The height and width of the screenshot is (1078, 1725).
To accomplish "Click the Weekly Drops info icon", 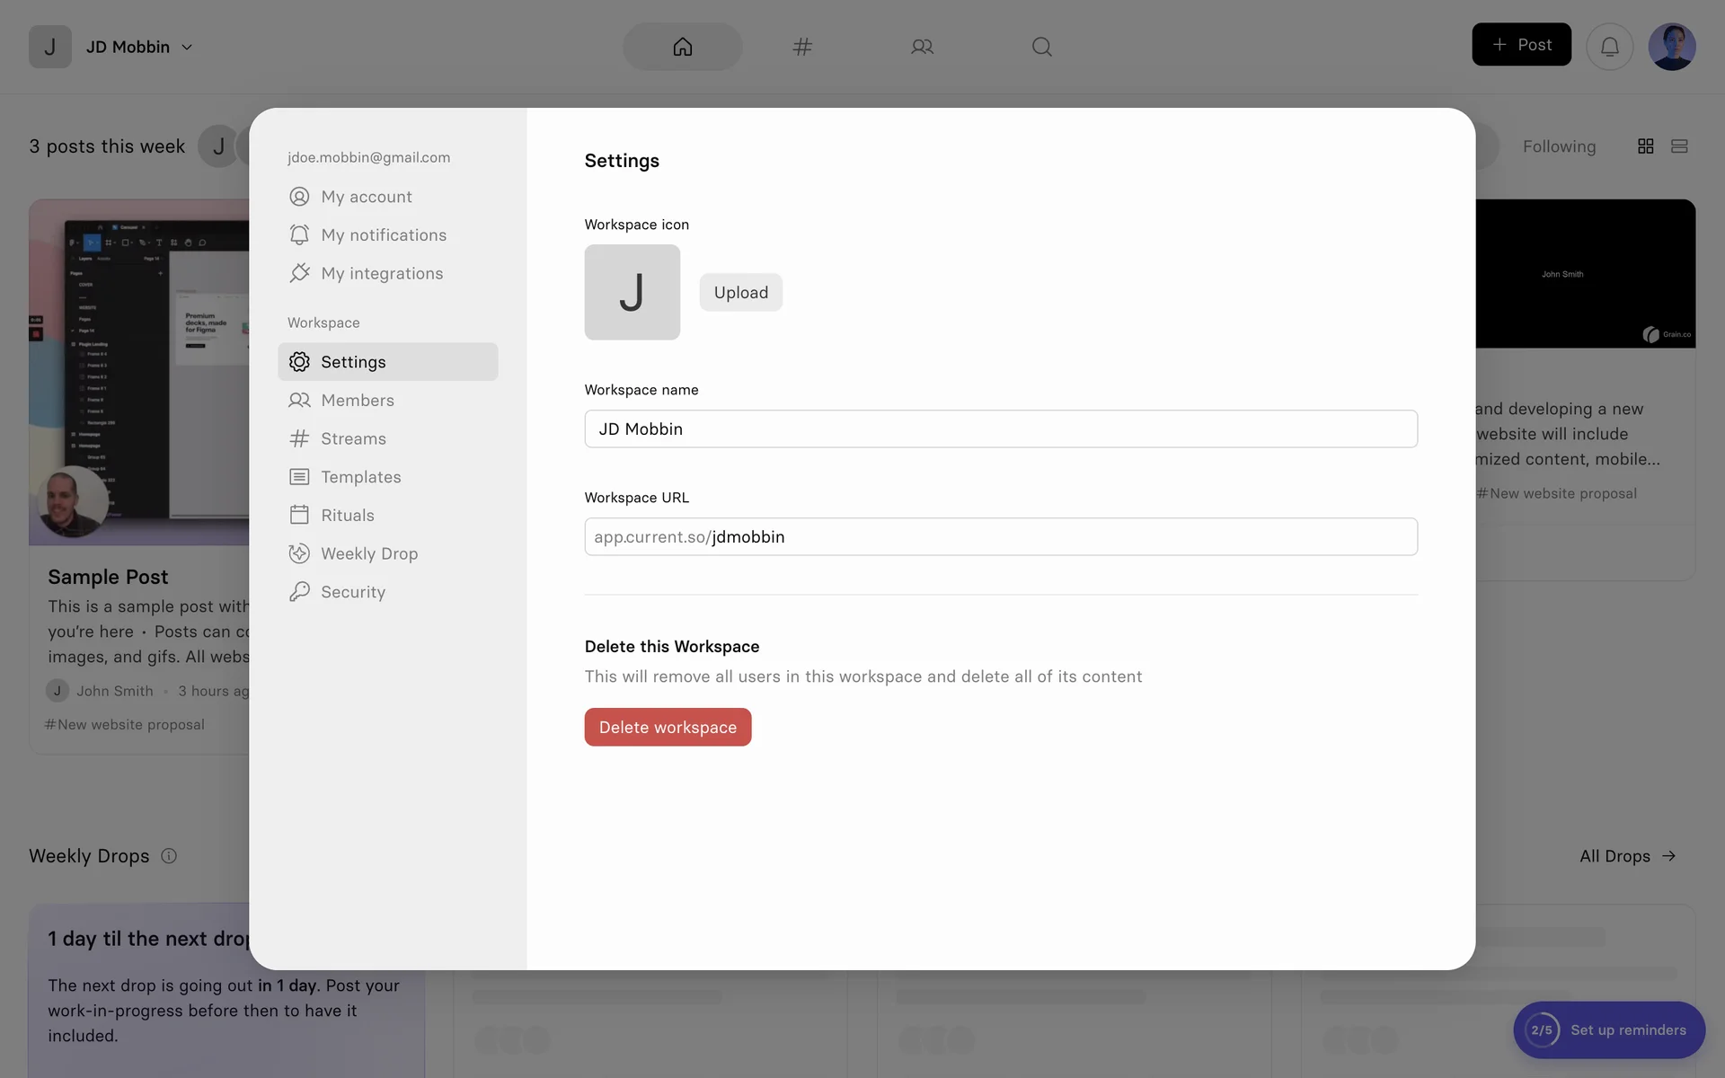I will (x=169, y=856).
